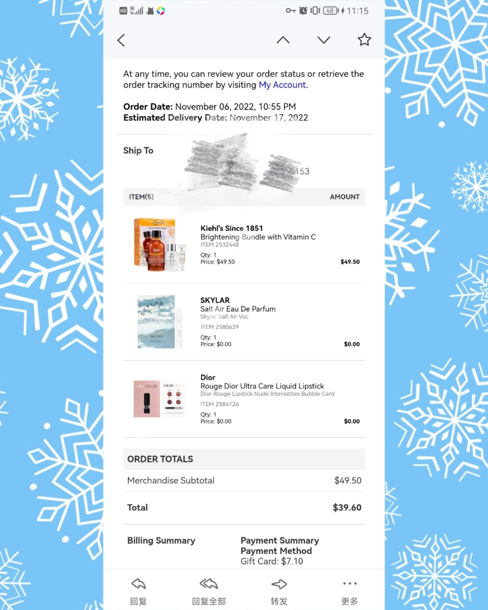Tap the VPN key status icon
The width and height of the screenshot is (488, 610).
point(291,10)
